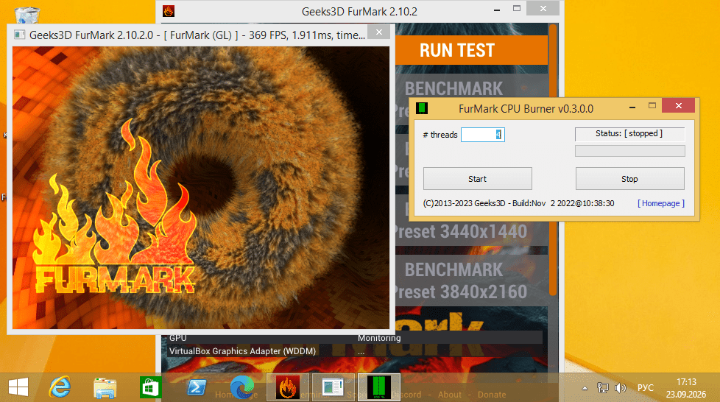Click the FurMark (GL) render window title icon
This screenshot has height=402, width=720.
[19, 35]
